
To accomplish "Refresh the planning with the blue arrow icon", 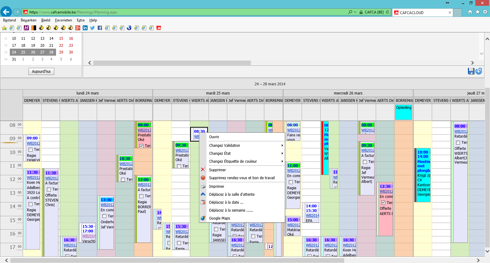I will [479, 71].
